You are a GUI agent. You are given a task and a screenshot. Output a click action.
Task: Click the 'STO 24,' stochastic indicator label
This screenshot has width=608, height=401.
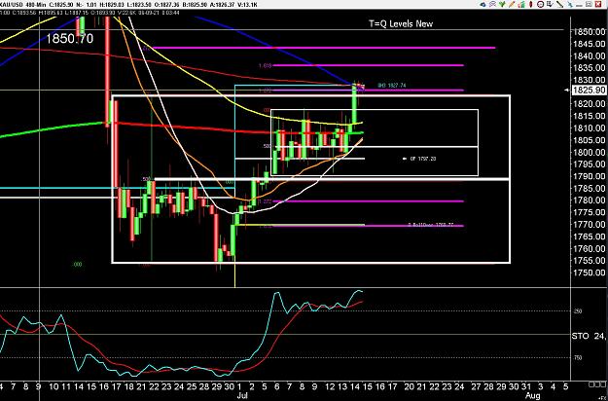[590, 336]
